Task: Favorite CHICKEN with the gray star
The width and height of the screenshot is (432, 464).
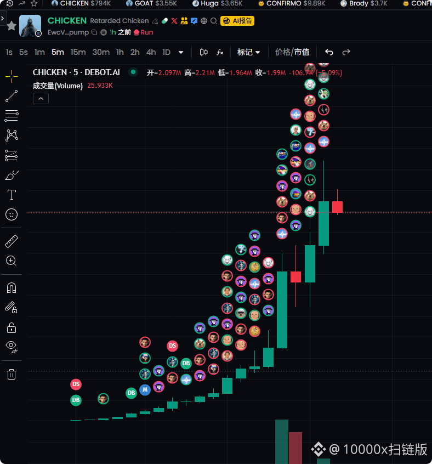Action: point(12,26)
